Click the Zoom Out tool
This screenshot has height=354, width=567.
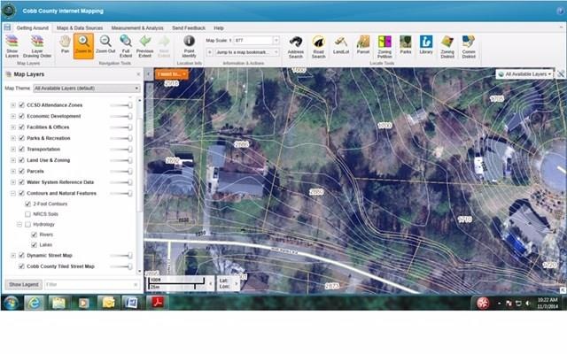click(105, 45)
